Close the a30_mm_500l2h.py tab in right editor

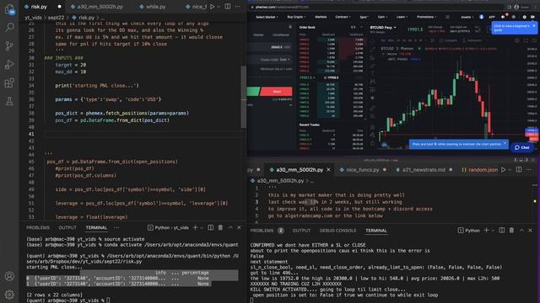click(x=328, y=170)
